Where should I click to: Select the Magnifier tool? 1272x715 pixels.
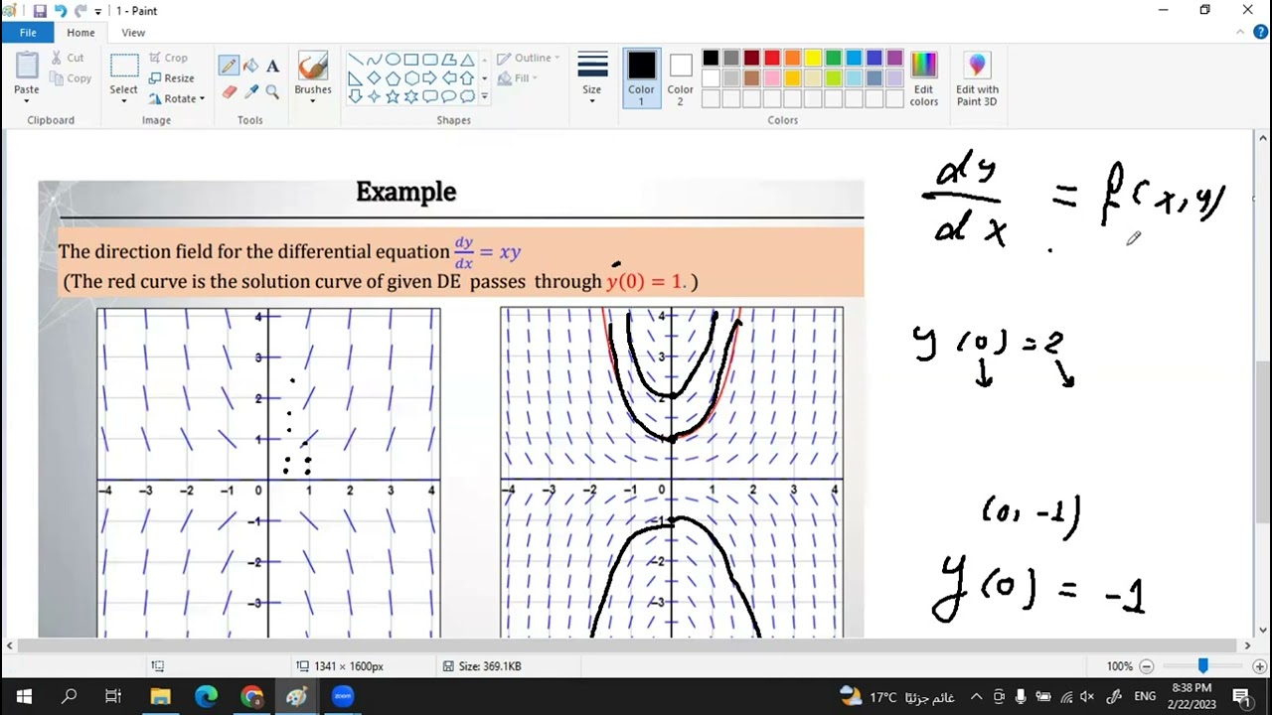pyautogui.click(x=272, y=91)
